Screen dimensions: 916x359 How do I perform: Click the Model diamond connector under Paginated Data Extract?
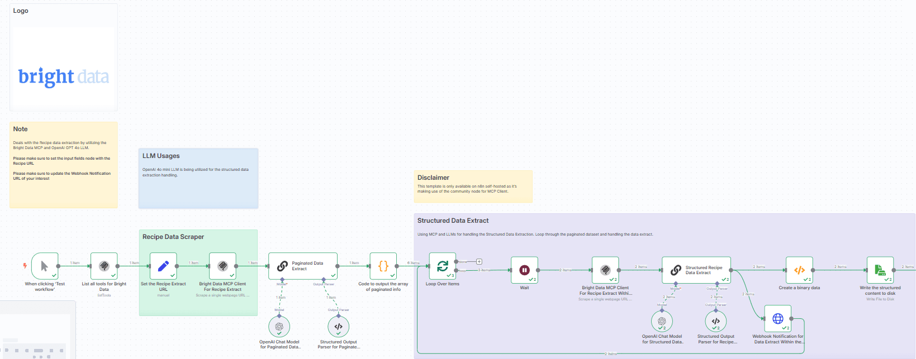(282, 280)
